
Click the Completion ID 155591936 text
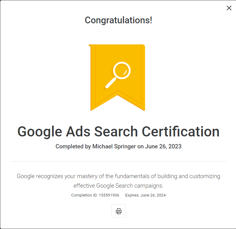coord(95,195)
